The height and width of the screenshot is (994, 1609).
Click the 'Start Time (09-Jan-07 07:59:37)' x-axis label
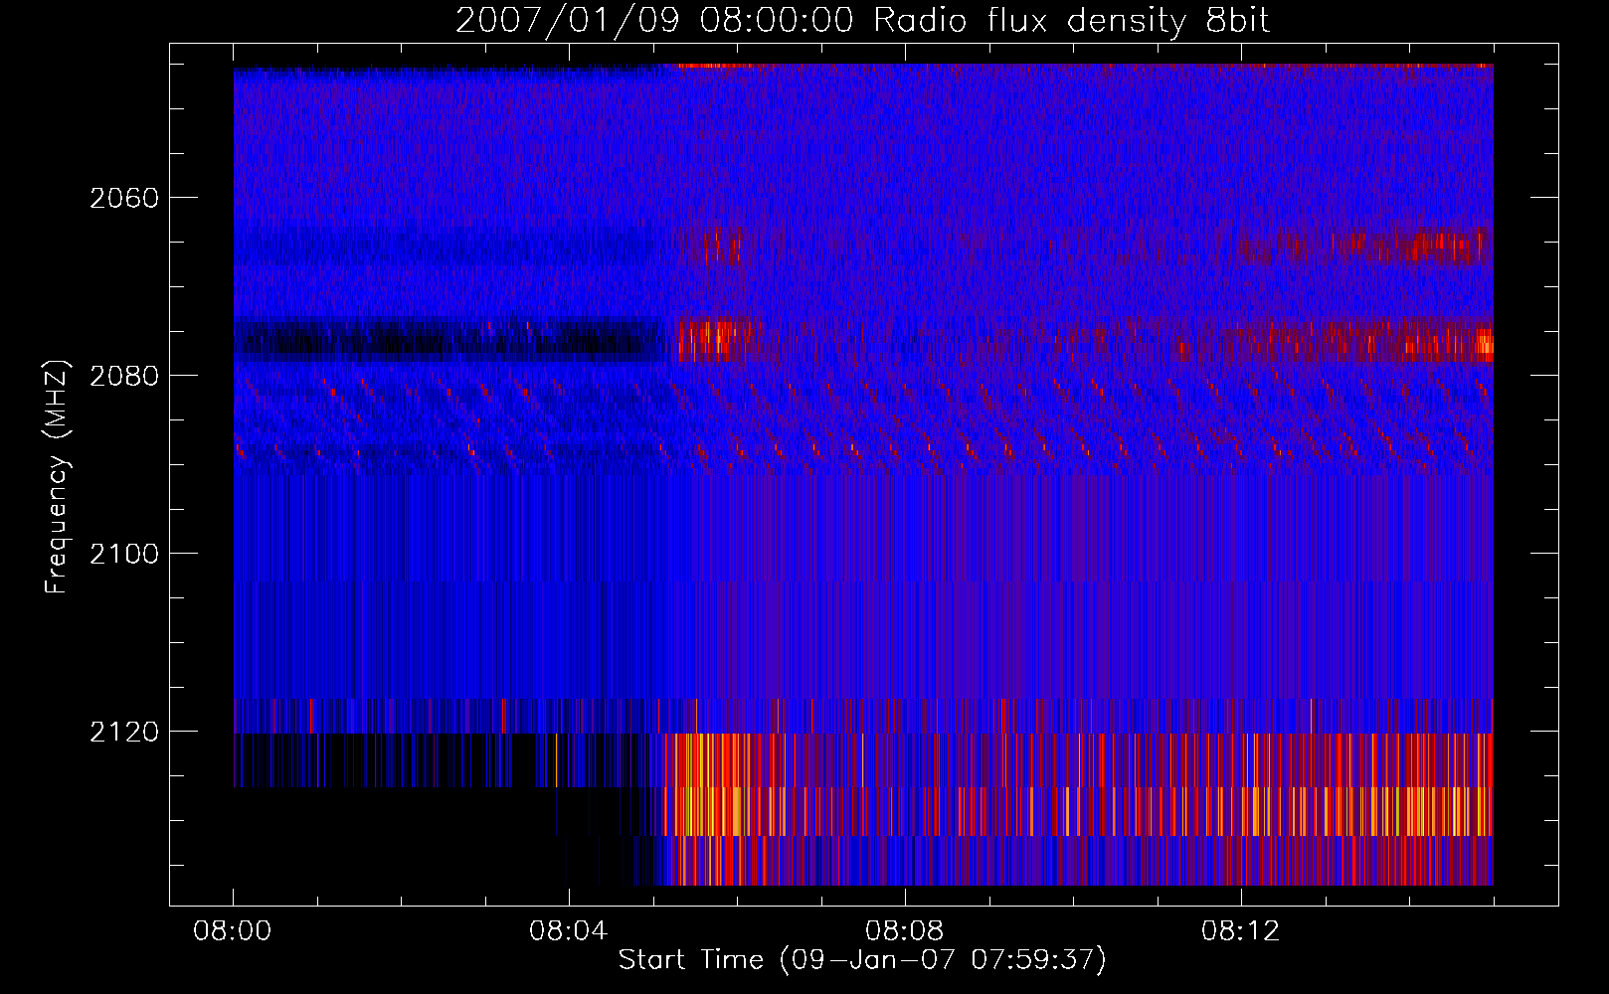[862, 959]
